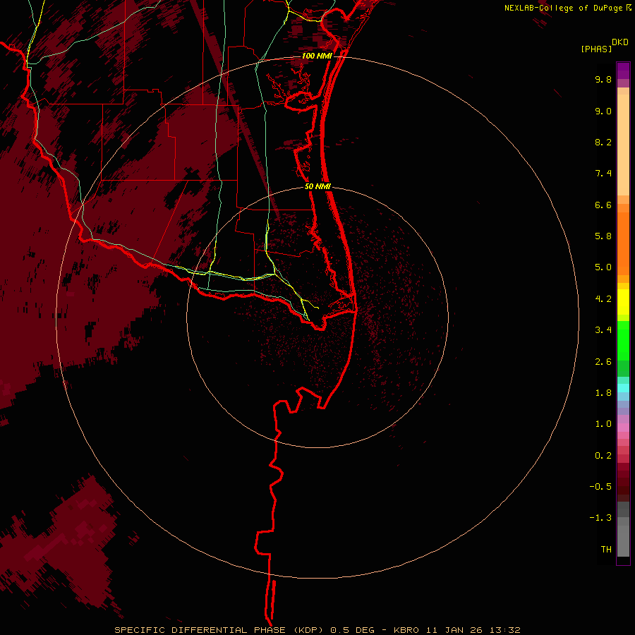Click the NEXLAB-College of DuPage credit text
The image size is (635, 635).
[x=563, y=8]
